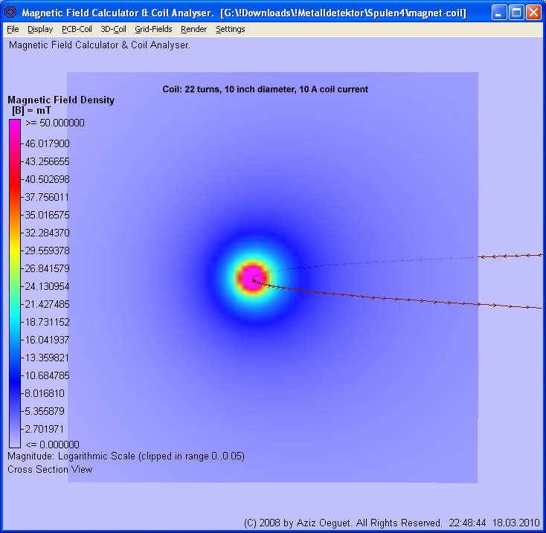Close the Magnetic Field Calculator window

tap(533, 13)
